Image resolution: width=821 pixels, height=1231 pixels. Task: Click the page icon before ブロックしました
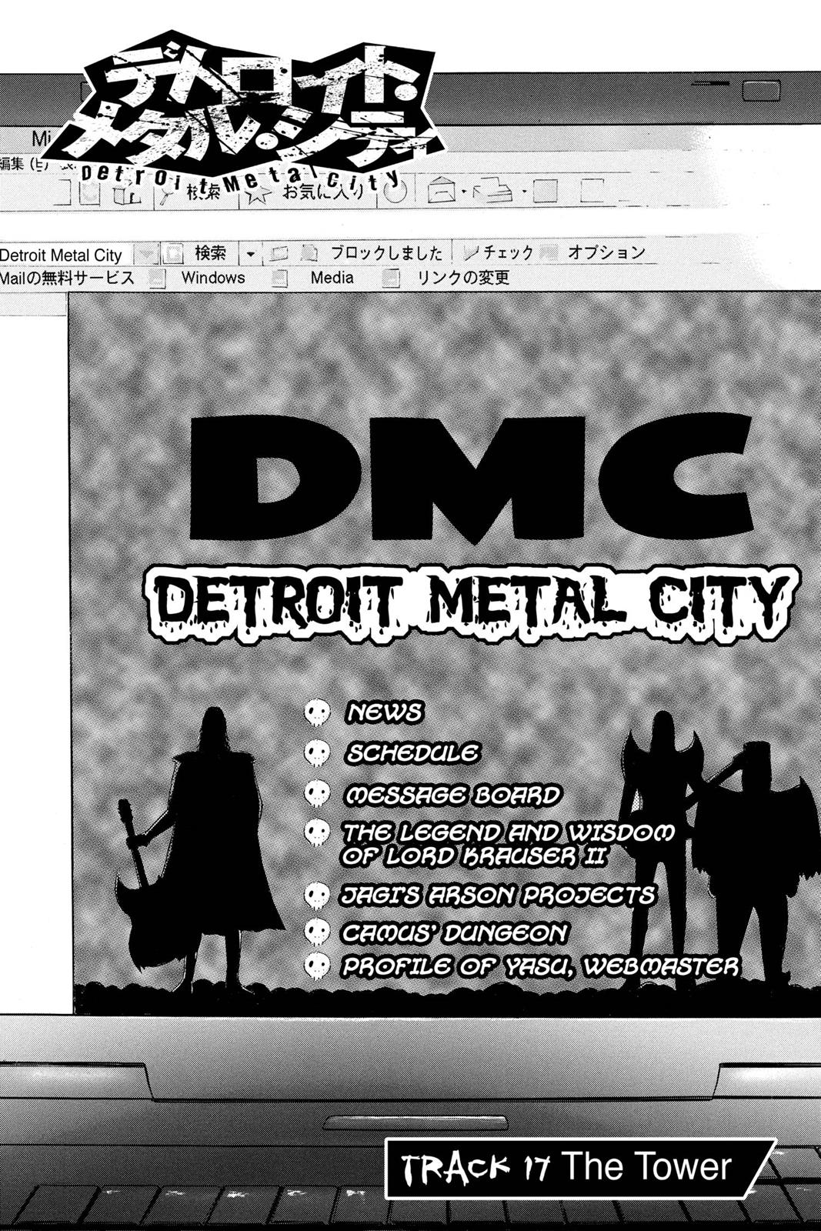click(309, 253)
